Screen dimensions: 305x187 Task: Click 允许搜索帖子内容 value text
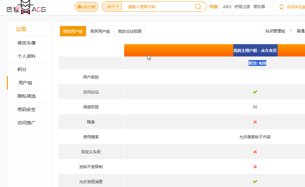click(x=255, y=137)
